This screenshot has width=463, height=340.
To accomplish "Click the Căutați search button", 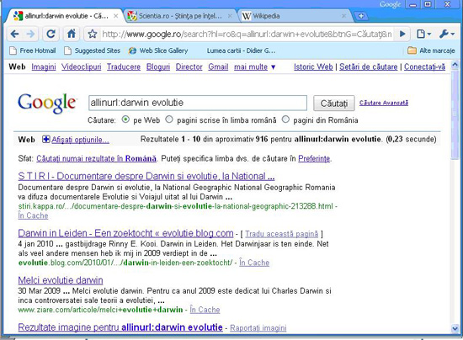I will point(334,104).
